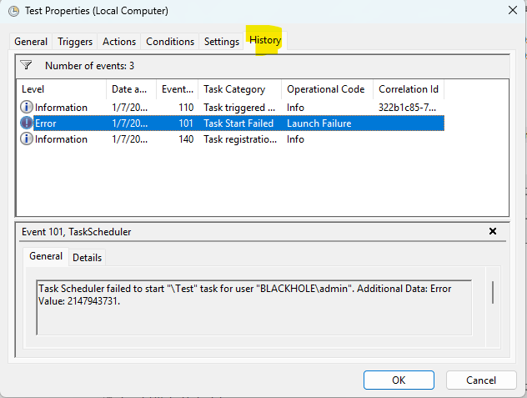Select the Error event 101 row

[x=232, y=123]
